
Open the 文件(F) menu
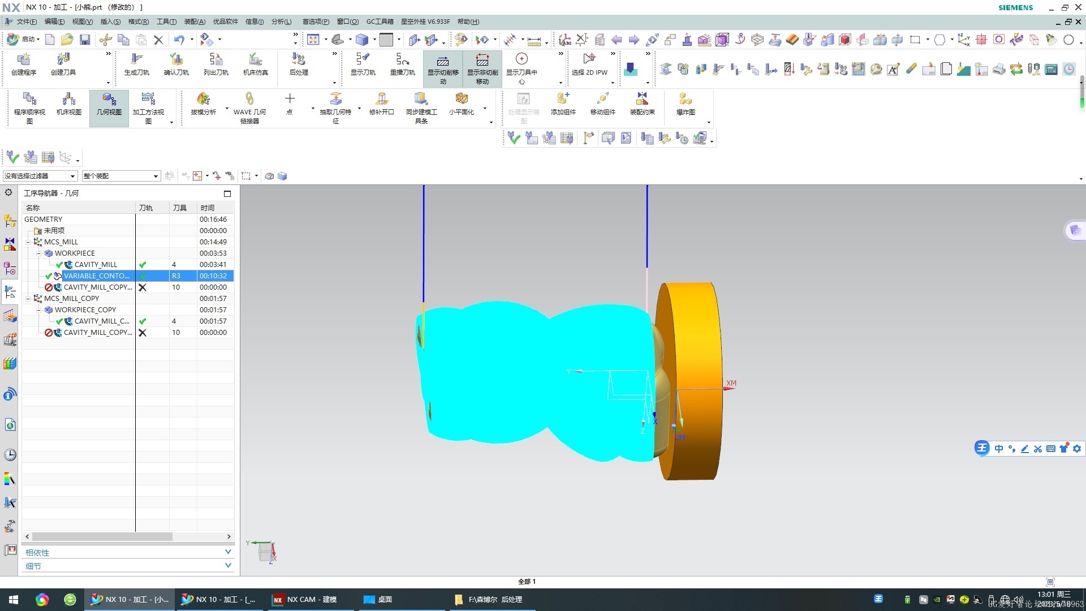pos(27,21)
